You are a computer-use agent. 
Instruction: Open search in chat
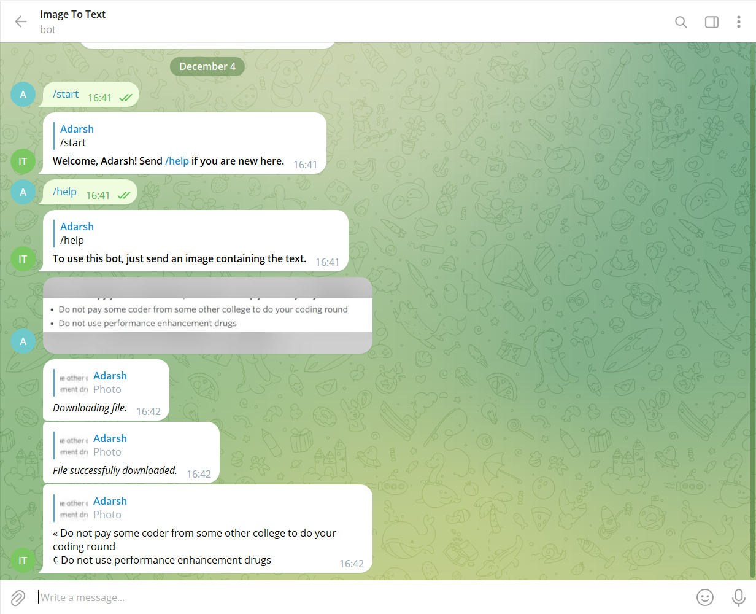681,22
